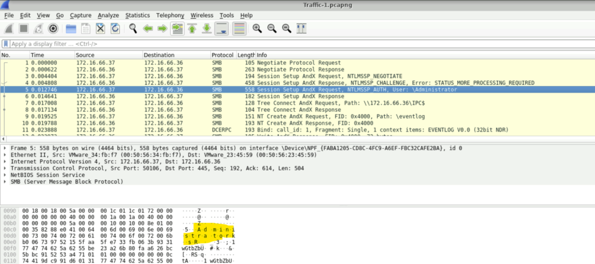Click the find packet magnifier icon
This screenshot has width=595, height=264.
pyautogui.click(x=133, y=28)
